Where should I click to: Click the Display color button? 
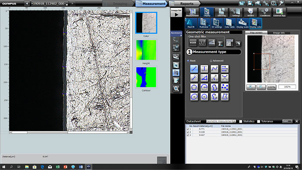pos(255,23)
